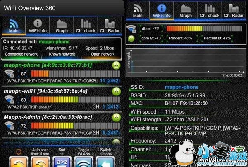Open the Main tab in left panel

tap(14, 26)
